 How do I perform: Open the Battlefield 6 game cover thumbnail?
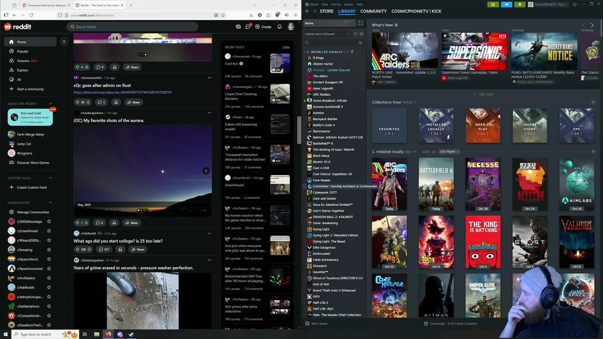[x=436, y=184]
